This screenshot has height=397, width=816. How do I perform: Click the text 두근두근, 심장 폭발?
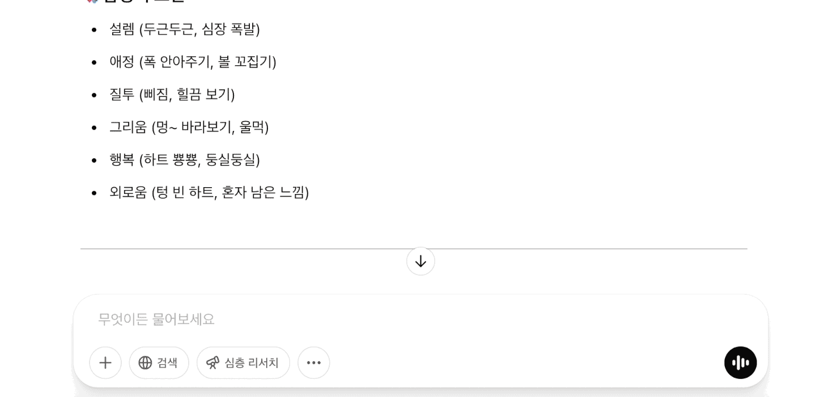pyautogui.click(x=199, y=29)
